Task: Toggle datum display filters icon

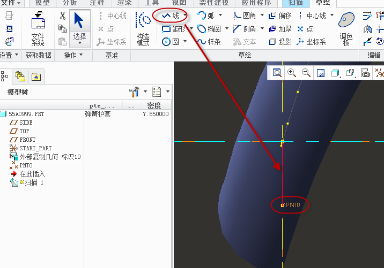Action: (x=379, y=73)
